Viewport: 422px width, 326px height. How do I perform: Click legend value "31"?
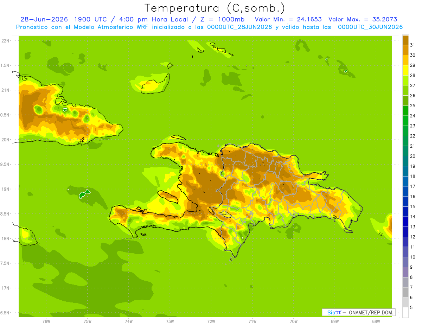coord(413,45)
